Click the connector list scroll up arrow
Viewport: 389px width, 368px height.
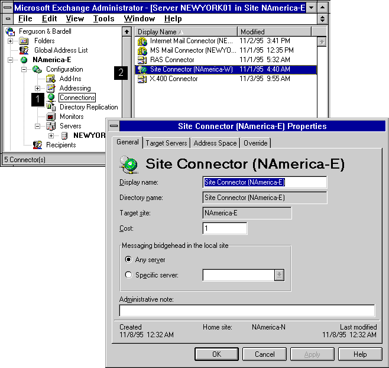(x=322, y=42)
